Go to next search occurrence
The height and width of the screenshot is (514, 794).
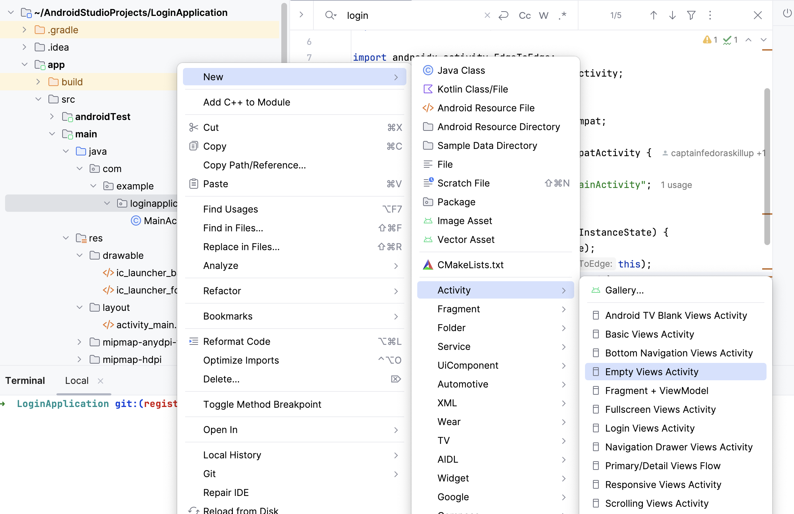pyautogui.click(x=672, y=15)
